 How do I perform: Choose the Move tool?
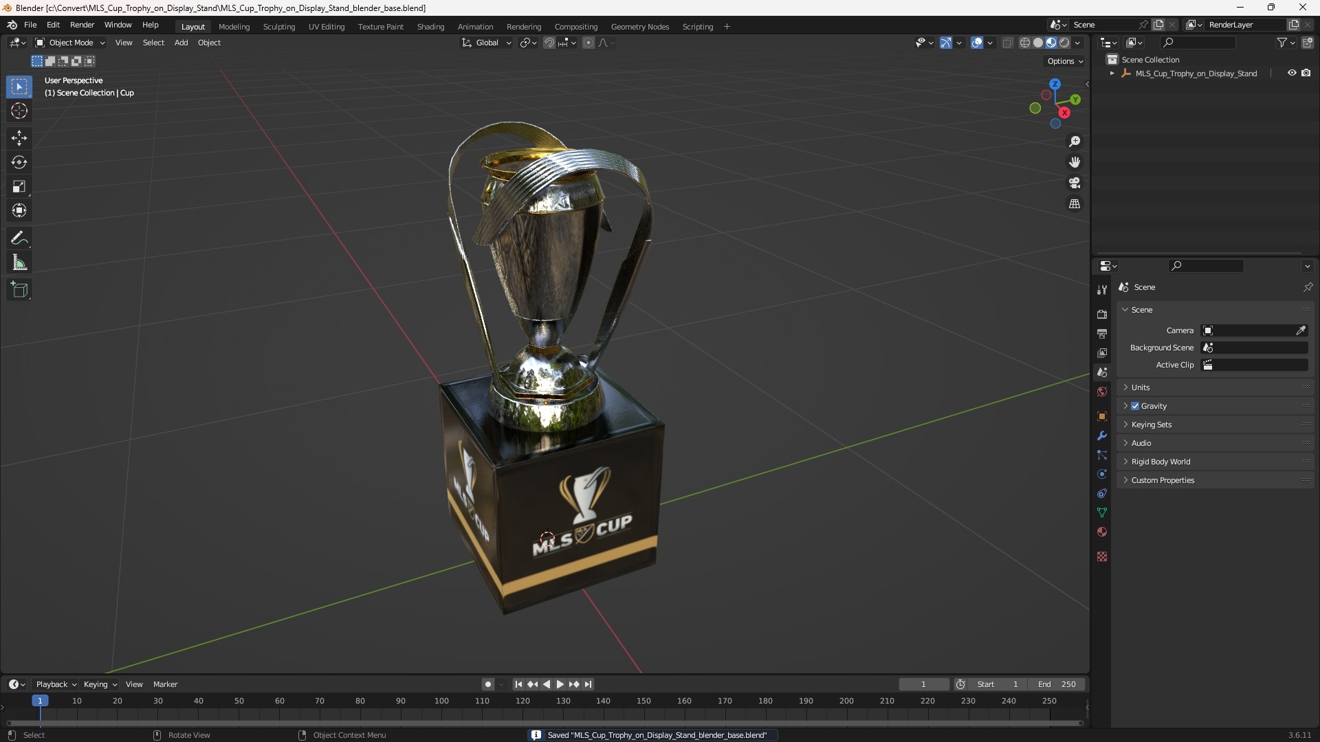(19, 138)
